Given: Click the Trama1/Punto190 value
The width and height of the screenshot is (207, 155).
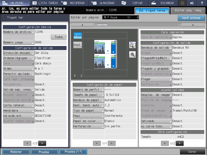Looking at the screenshot, I should click(x=185, y=111).
